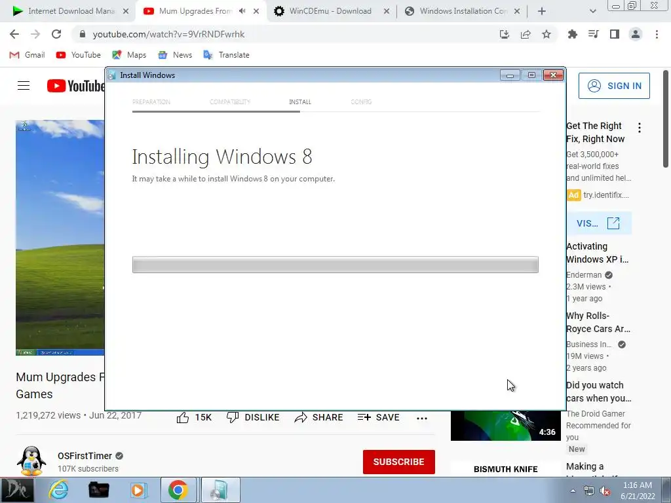The height and width of the screenshot is (503, 671).
Task: Open media player icon on taskbar
Action: coord(138,490)
